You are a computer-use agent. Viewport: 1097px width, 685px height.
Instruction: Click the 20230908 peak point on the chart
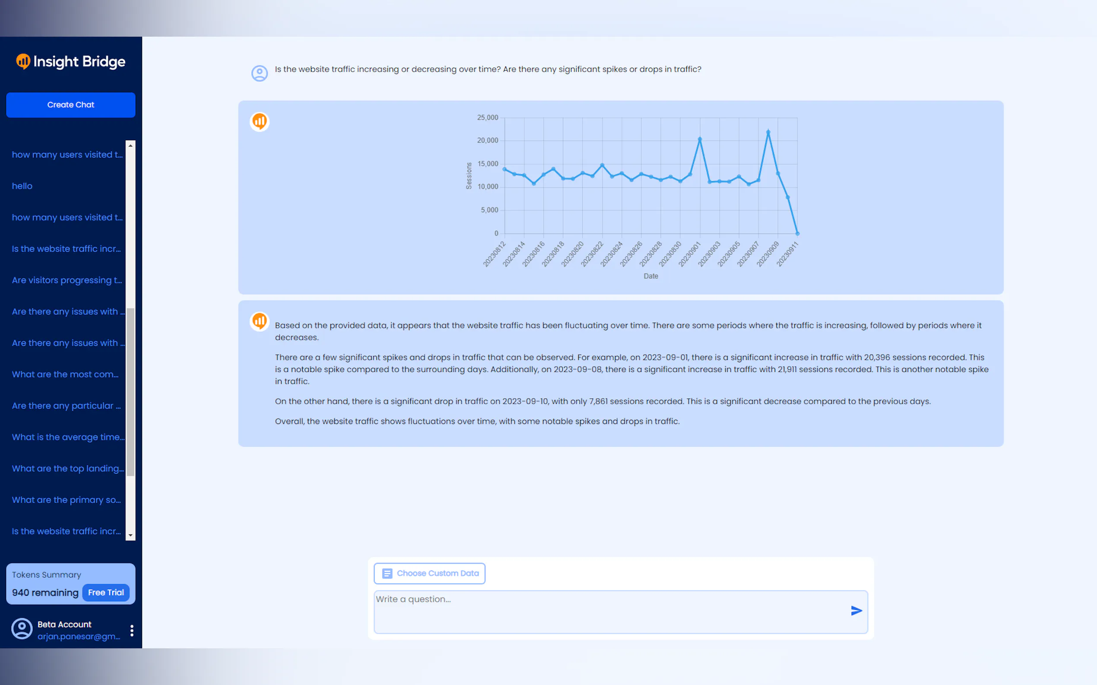[768, 132]
